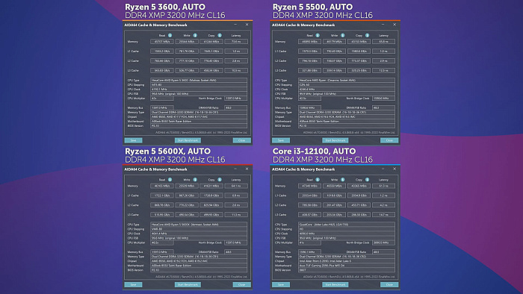Start Benchmark in the Ryzen 5 3600 window

point(188,140)
